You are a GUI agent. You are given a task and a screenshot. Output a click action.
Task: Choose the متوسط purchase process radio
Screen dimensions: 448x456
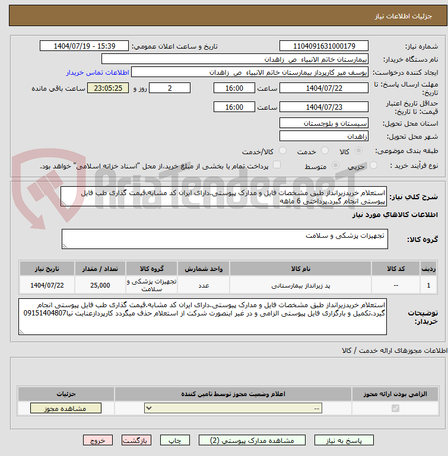click(335, 165)
